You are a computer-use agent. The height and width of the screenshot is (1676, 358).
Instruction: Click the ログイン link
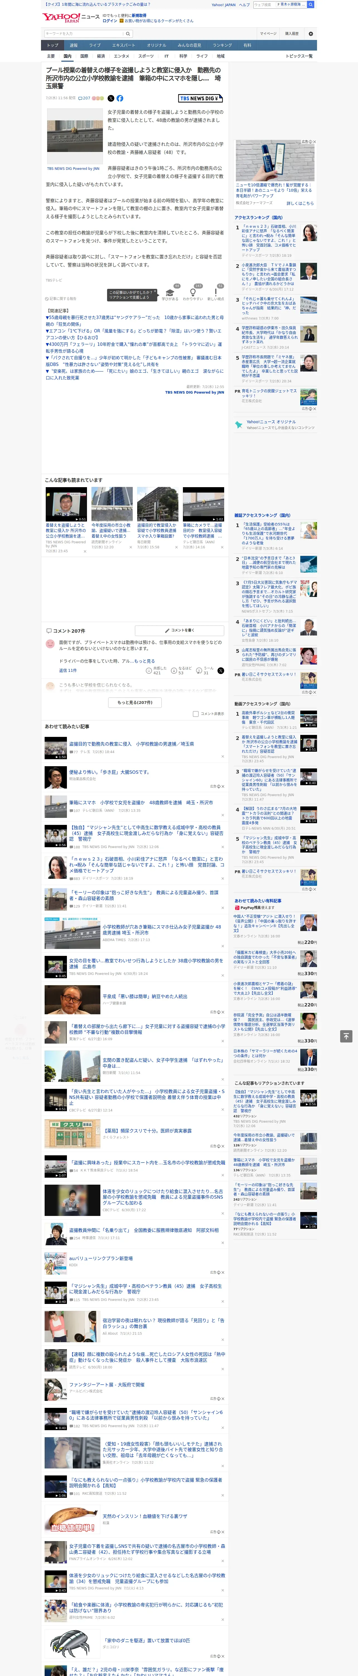(110, 21)
